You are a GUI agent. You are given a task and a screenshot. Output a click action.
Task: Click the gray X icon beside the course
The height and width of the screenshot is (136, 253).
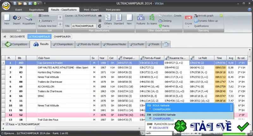point(100,20)
